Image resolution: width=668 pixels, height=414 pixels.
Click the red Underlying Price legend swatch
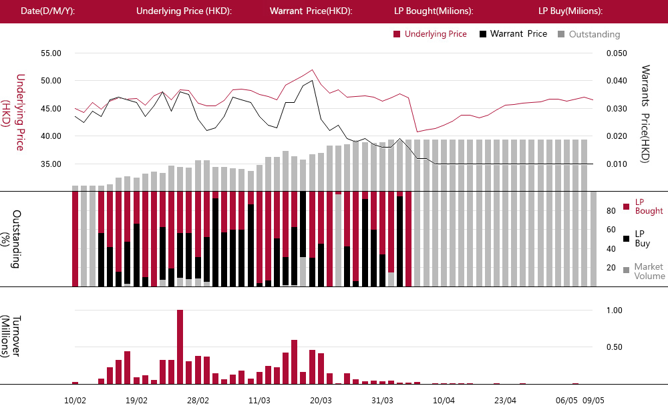(397, 34)
